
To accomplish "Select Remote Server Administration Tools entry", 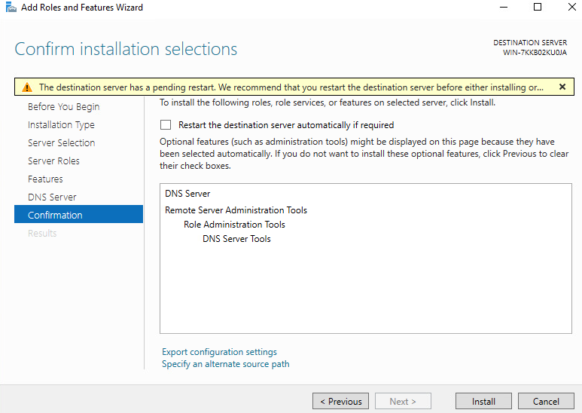I will tap(236, 210).
